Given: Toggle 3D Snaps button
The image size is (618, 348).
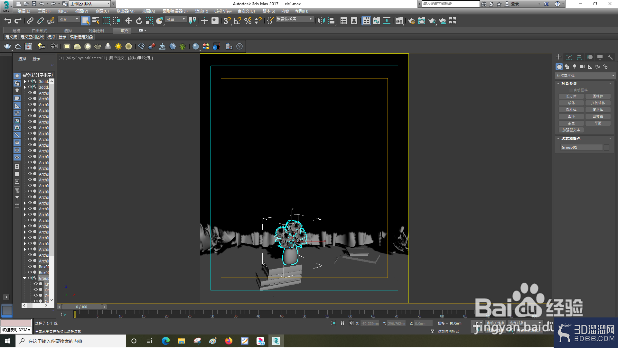Looking at the screenshot, I should pos(227,21).
